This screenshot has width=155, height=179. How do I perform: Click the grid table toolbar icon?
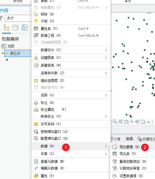point(120,122)
